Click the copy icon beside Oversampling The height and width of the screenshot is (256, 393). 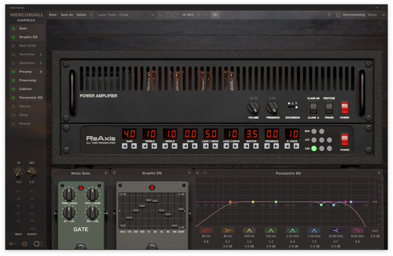tap(338, 15)
